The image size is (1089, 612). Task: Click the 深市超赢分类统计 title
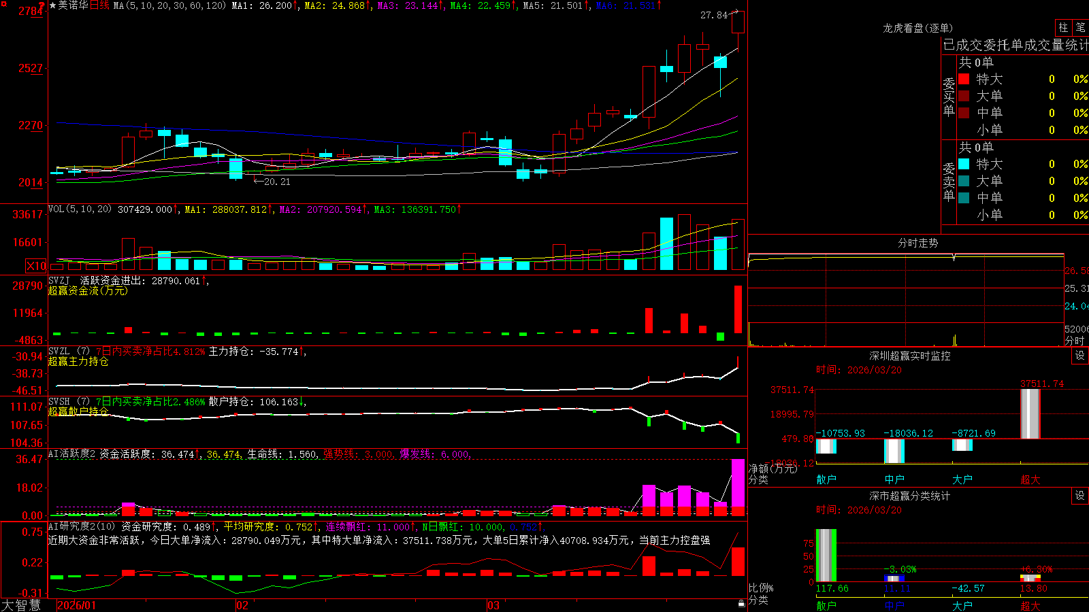[x=909, y=496]
